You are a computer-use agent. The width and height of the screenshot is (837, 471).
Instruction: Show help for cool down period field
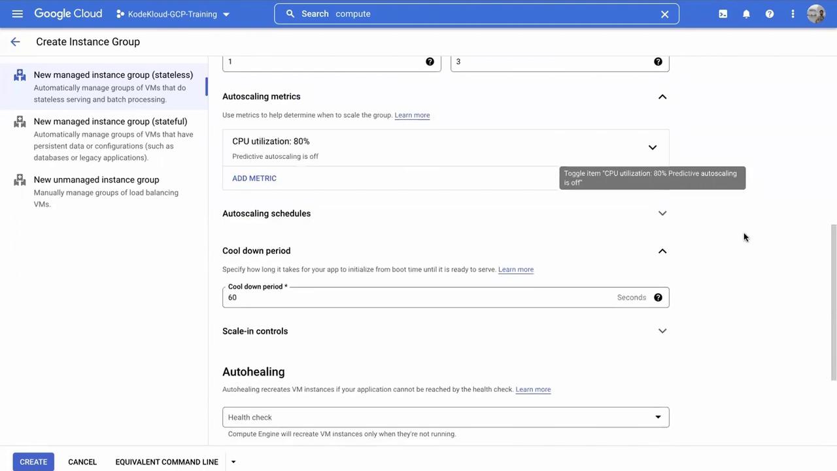tap(658, 298)
